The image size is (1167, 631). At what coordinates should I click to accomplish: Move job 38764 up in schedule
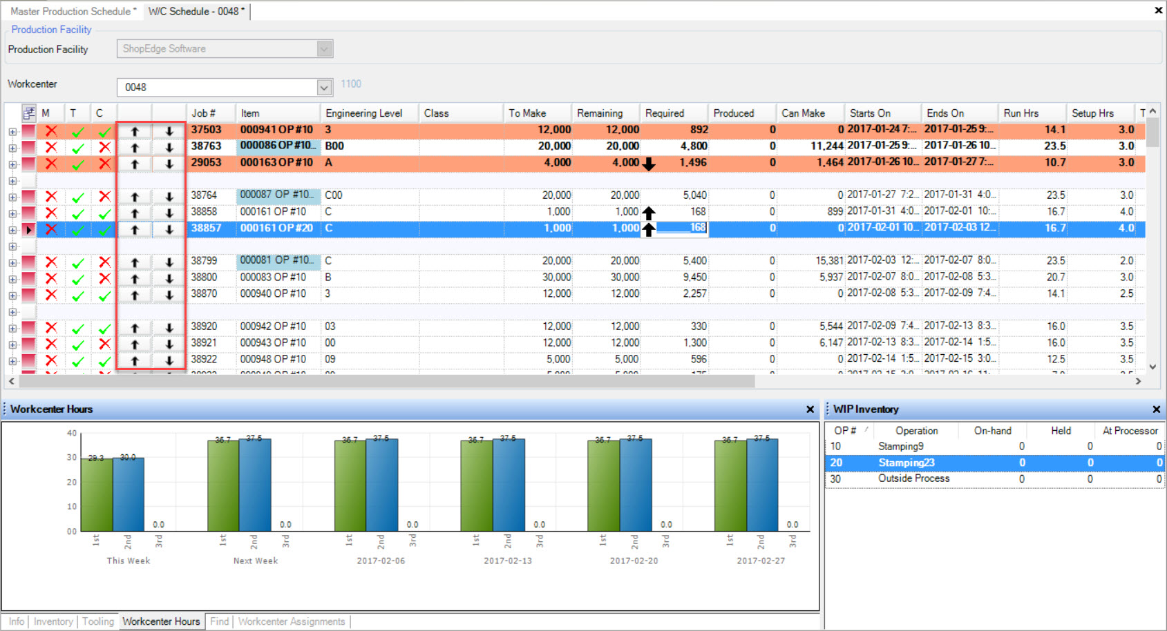135,197
